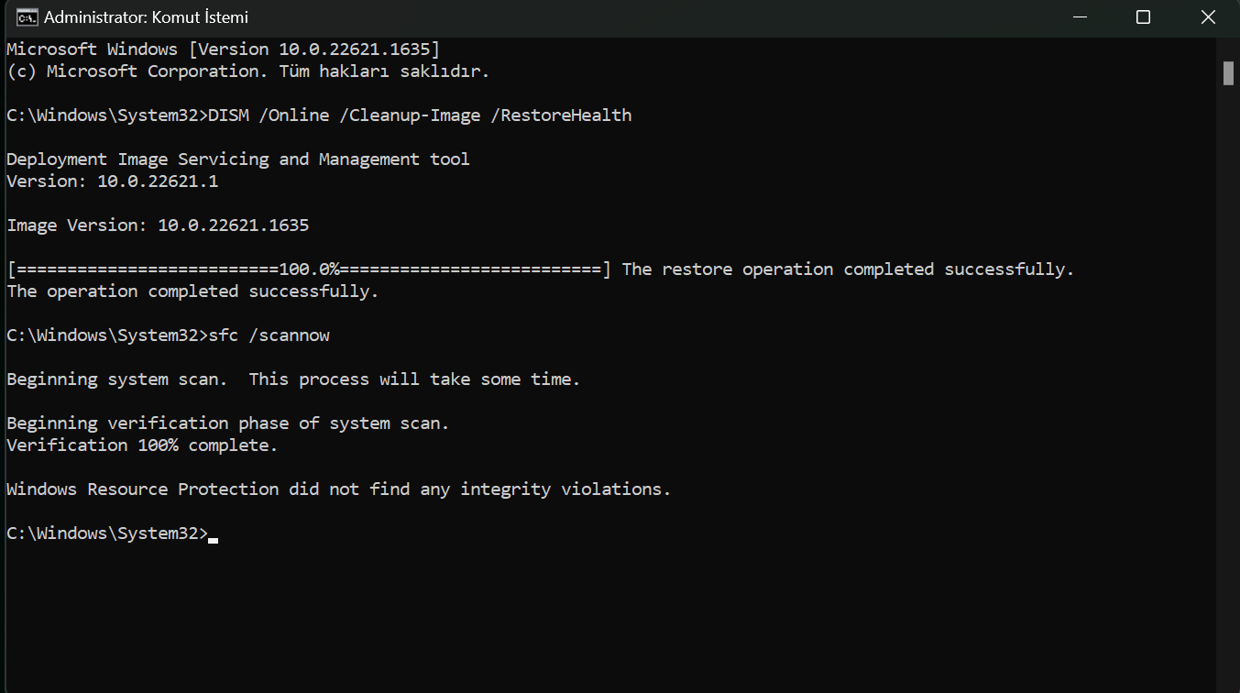
Task: Close the Administrator Komut İstemi window
Action: (1208, 17)
